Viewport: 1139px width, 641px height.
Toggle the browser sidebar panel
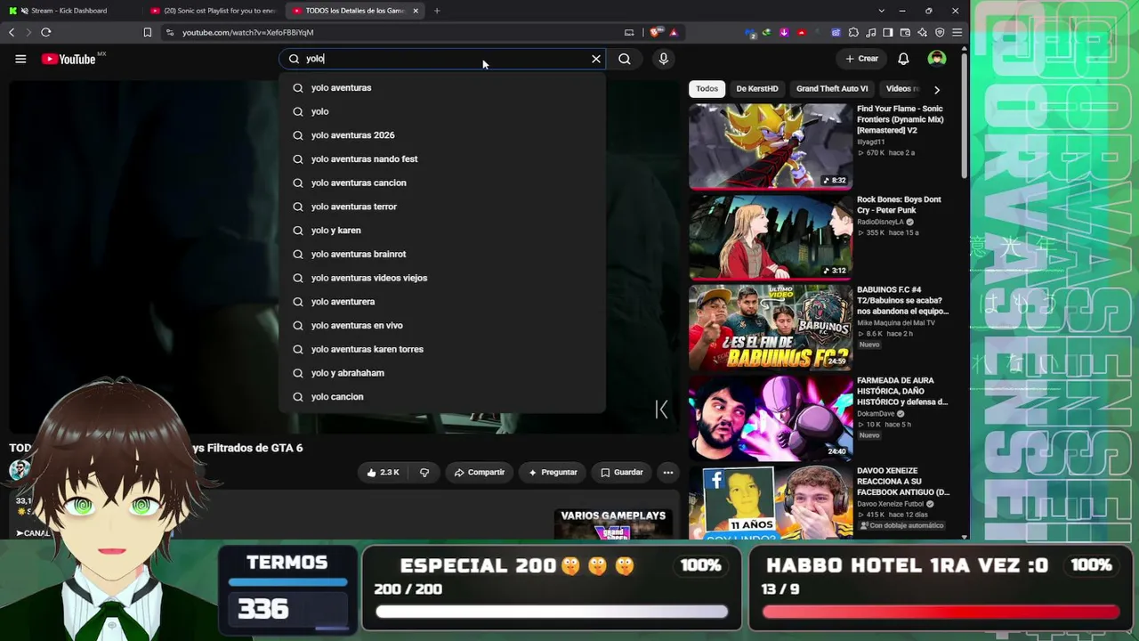(x=888, y=32)
